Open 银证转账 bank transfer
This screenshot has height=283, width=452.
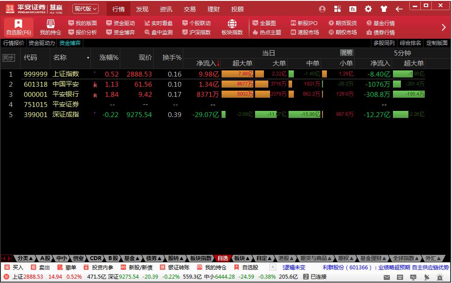coord(175,268)
